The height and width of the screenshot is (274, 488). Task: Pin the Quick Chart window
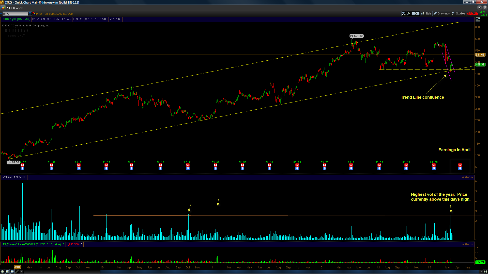point(479,8)
